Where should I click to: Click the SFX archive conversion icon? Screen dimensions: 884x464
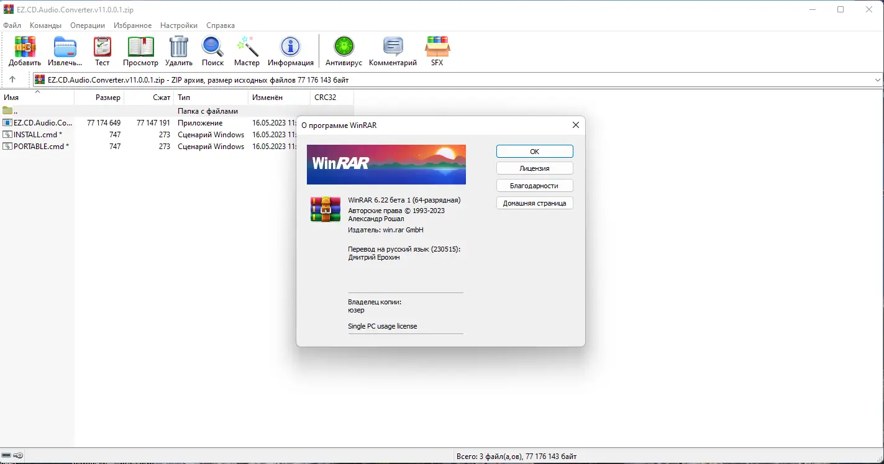tap(437, 47)
